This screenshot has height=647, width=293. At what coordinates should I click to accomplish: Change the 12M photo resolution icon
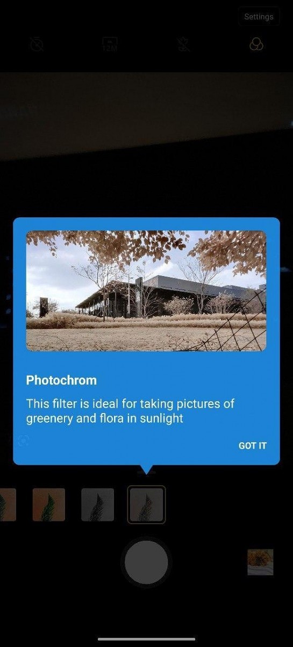tap(110, 44)
